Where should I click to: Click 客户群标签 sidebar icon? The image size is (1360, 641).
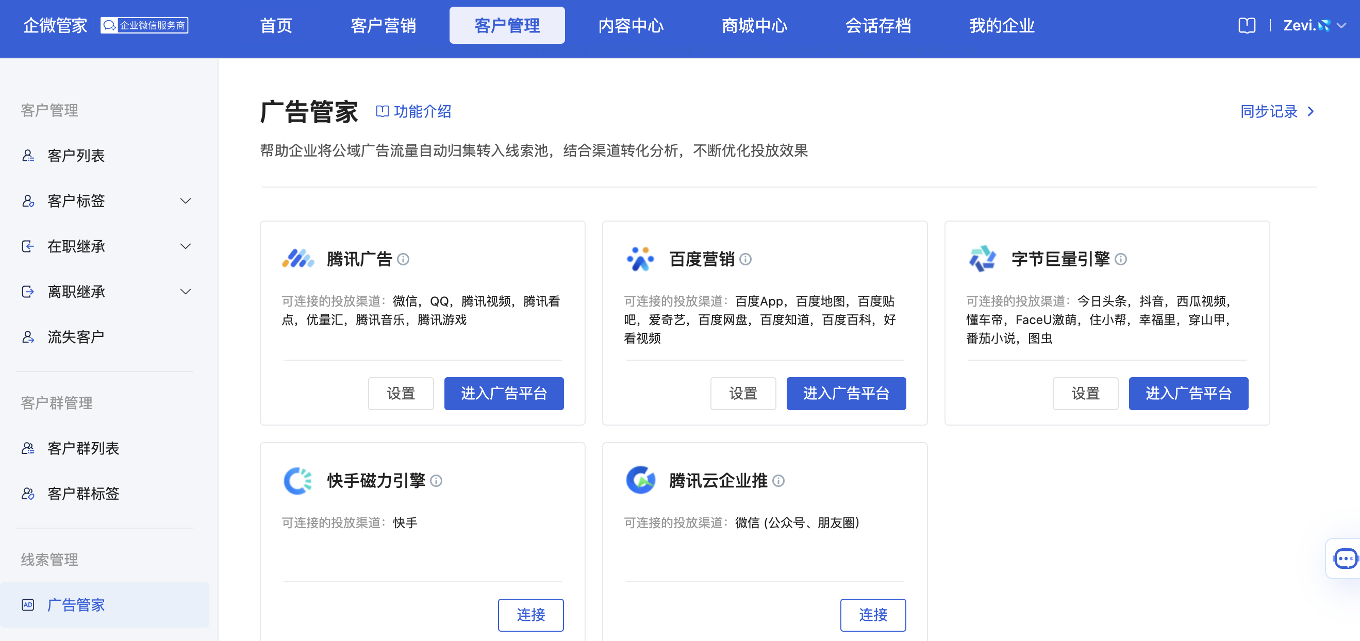28,494
